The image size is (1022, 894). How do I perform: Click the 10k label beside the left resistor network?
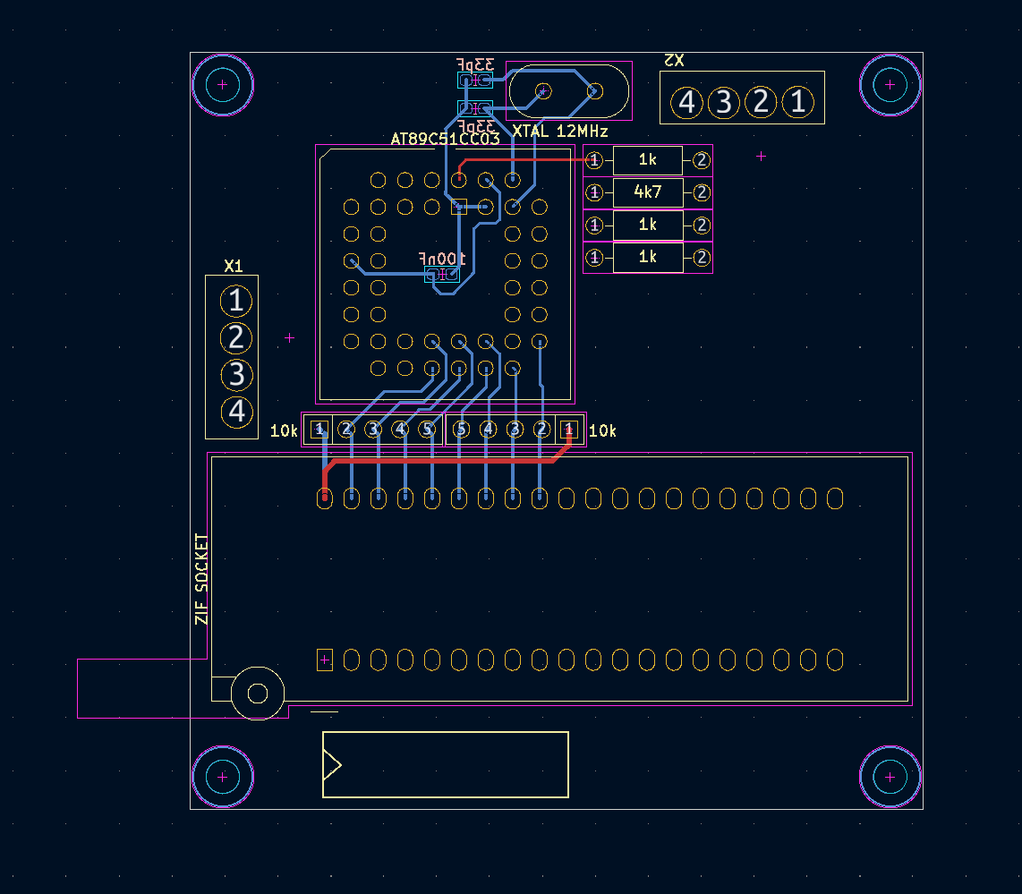click(x=284, y=431)
